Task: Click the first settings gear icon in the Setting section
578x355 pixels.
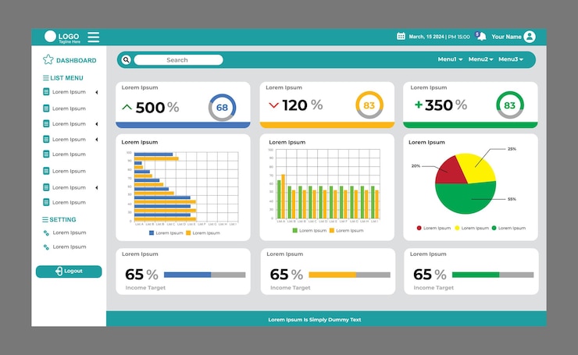Action: tap(46, 233)
